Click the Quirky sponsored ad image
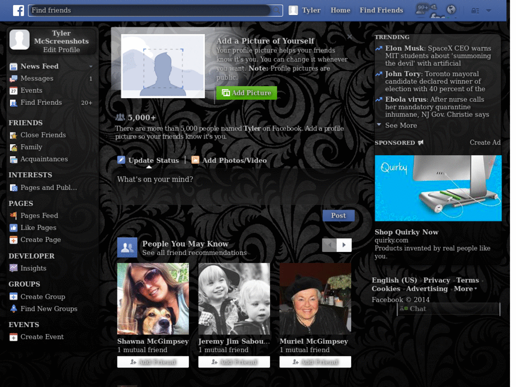 pyautogui.click(x=438, y=188)
